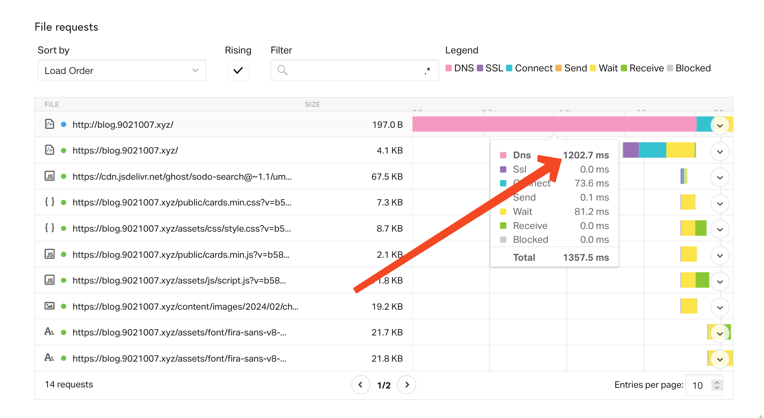The image size is (764, 418).
Task: Open the assets/css/style.css link
Action: point(182,228)
